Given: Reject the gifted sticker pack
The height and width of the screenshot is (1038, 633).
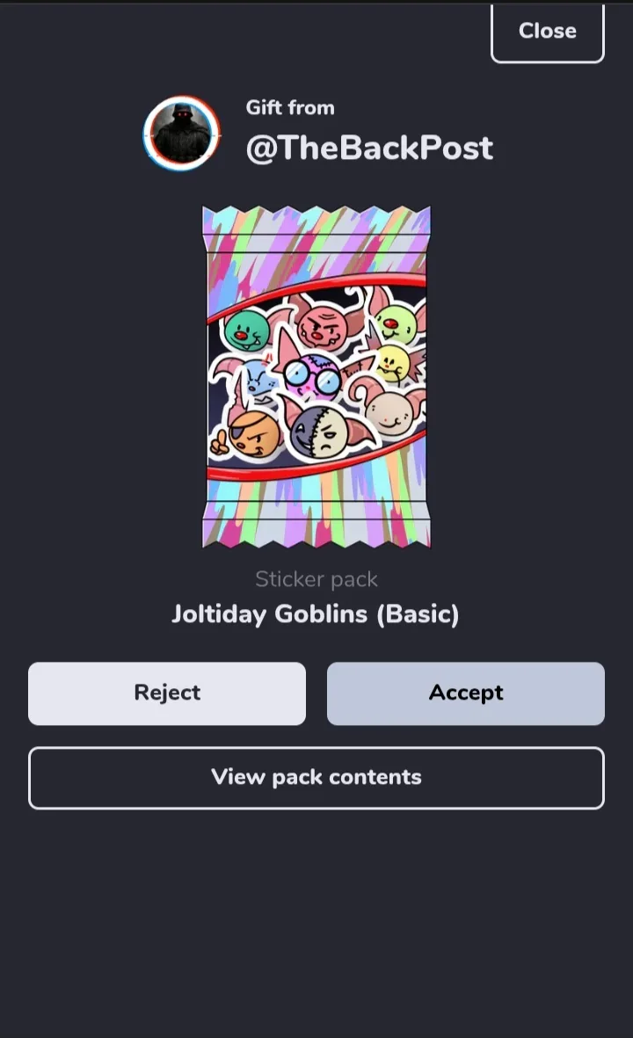Looking at the screenshot, I should (167, 693).
